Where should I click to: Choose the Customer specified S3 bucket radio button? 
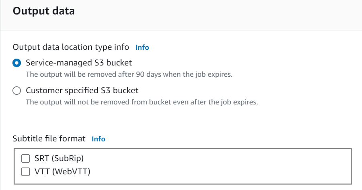pos(17,91)
